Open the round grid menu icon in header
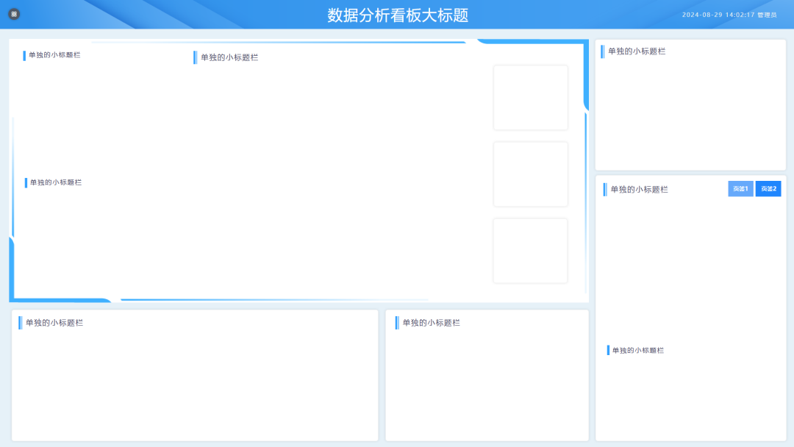Image resolution: width=794 pixels, height=447 pixels. 14,14
